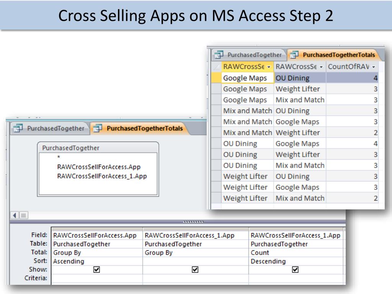392x294 pixels.
Task: Click count 2 in Weight Lifter / Mix and Match row
Action: 352,198
